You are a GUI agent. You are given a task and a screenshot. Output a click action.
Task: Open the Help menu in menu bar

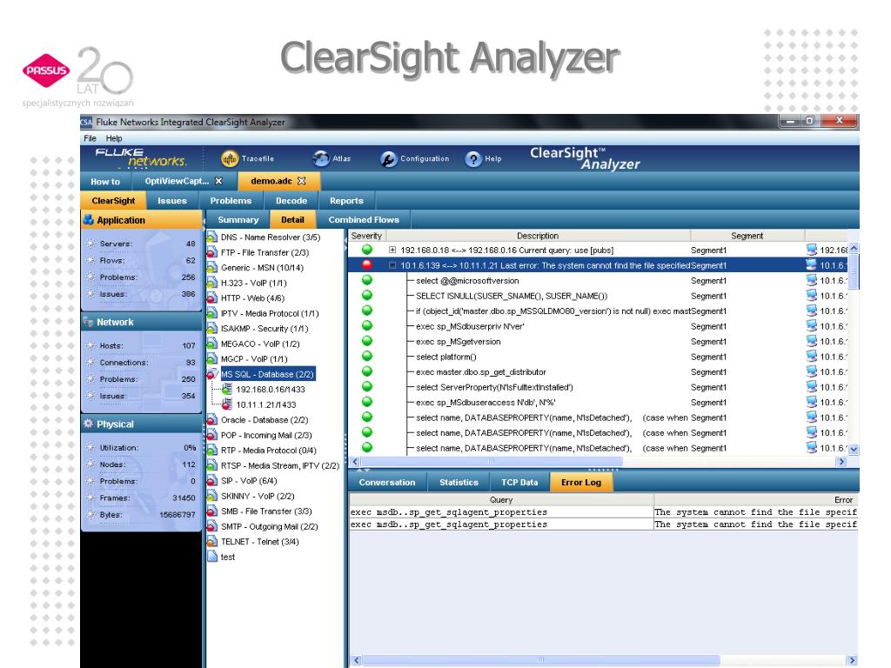pos(114,138)
